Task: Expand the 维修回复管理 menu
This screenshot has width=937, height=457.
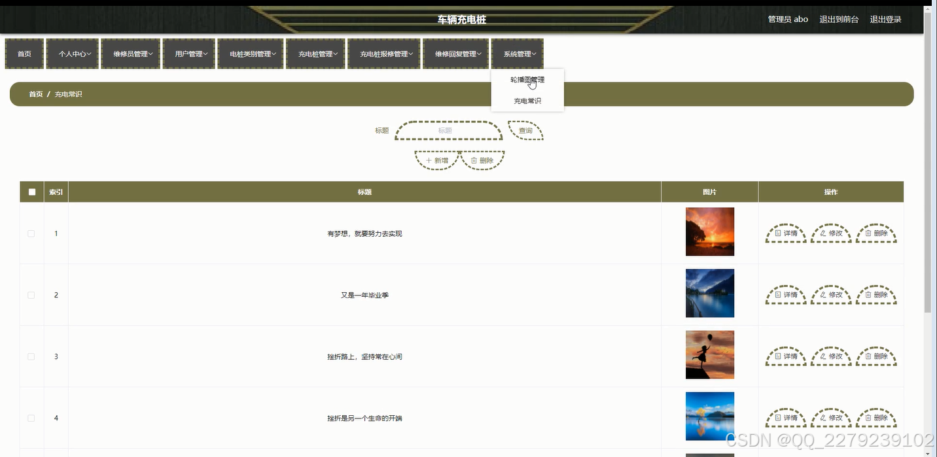Action: [455, 54]
